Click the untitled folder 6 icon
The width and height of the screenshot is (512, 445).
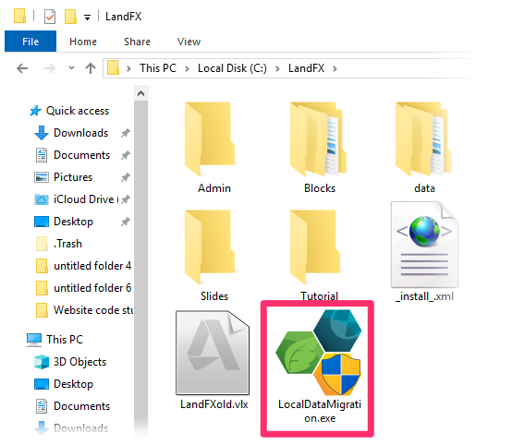(x=42, y=288)
